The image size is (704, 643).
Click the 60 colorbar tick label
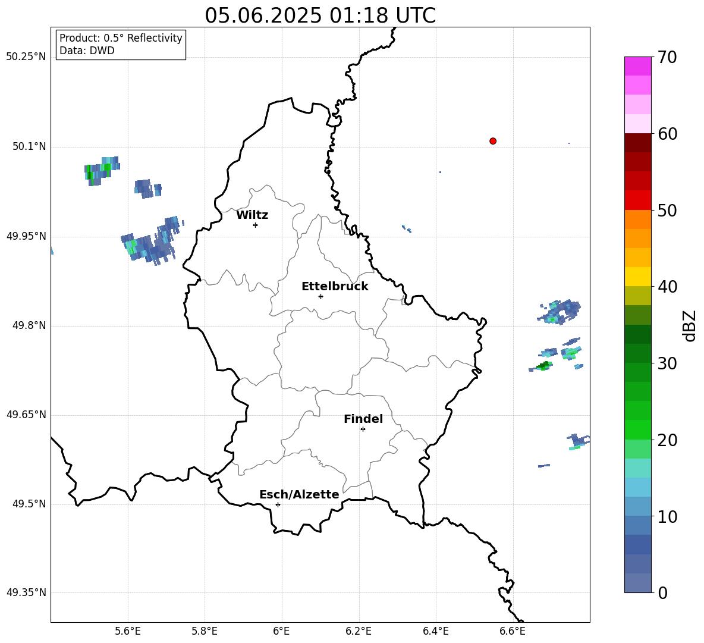click(667, 134)
